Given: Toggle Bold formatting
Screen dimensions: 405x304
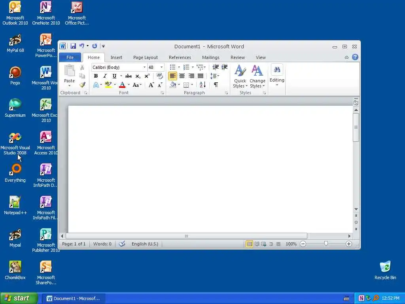Looking at the screenshot, I should 96,76.
